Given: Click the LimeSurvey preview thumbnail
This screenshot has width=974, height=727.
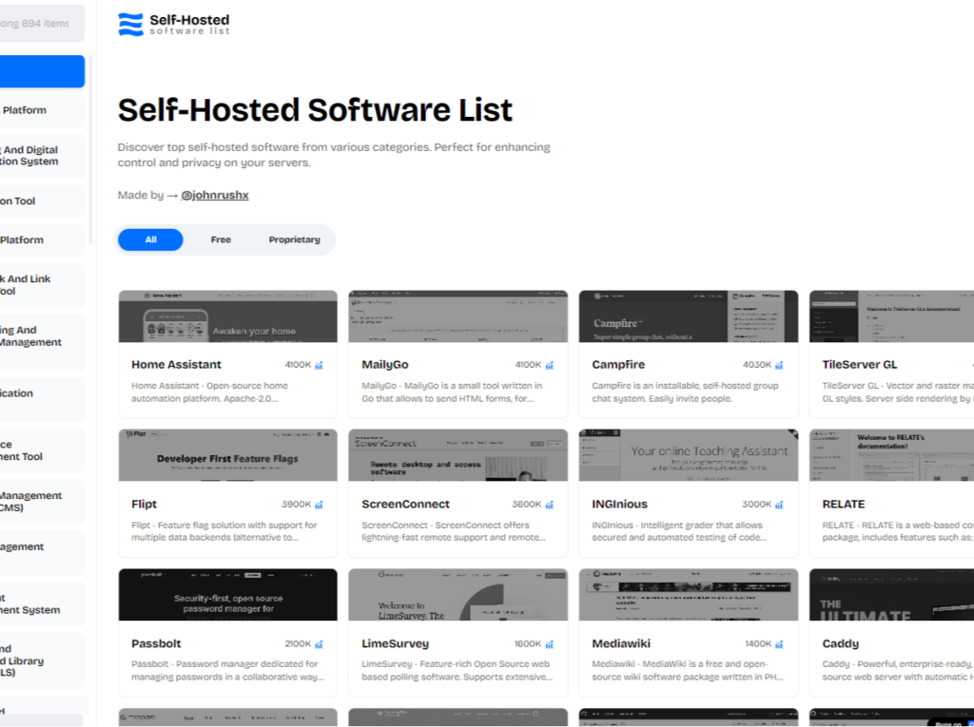Looking at the screenshot, I should (x=458, y=595).
